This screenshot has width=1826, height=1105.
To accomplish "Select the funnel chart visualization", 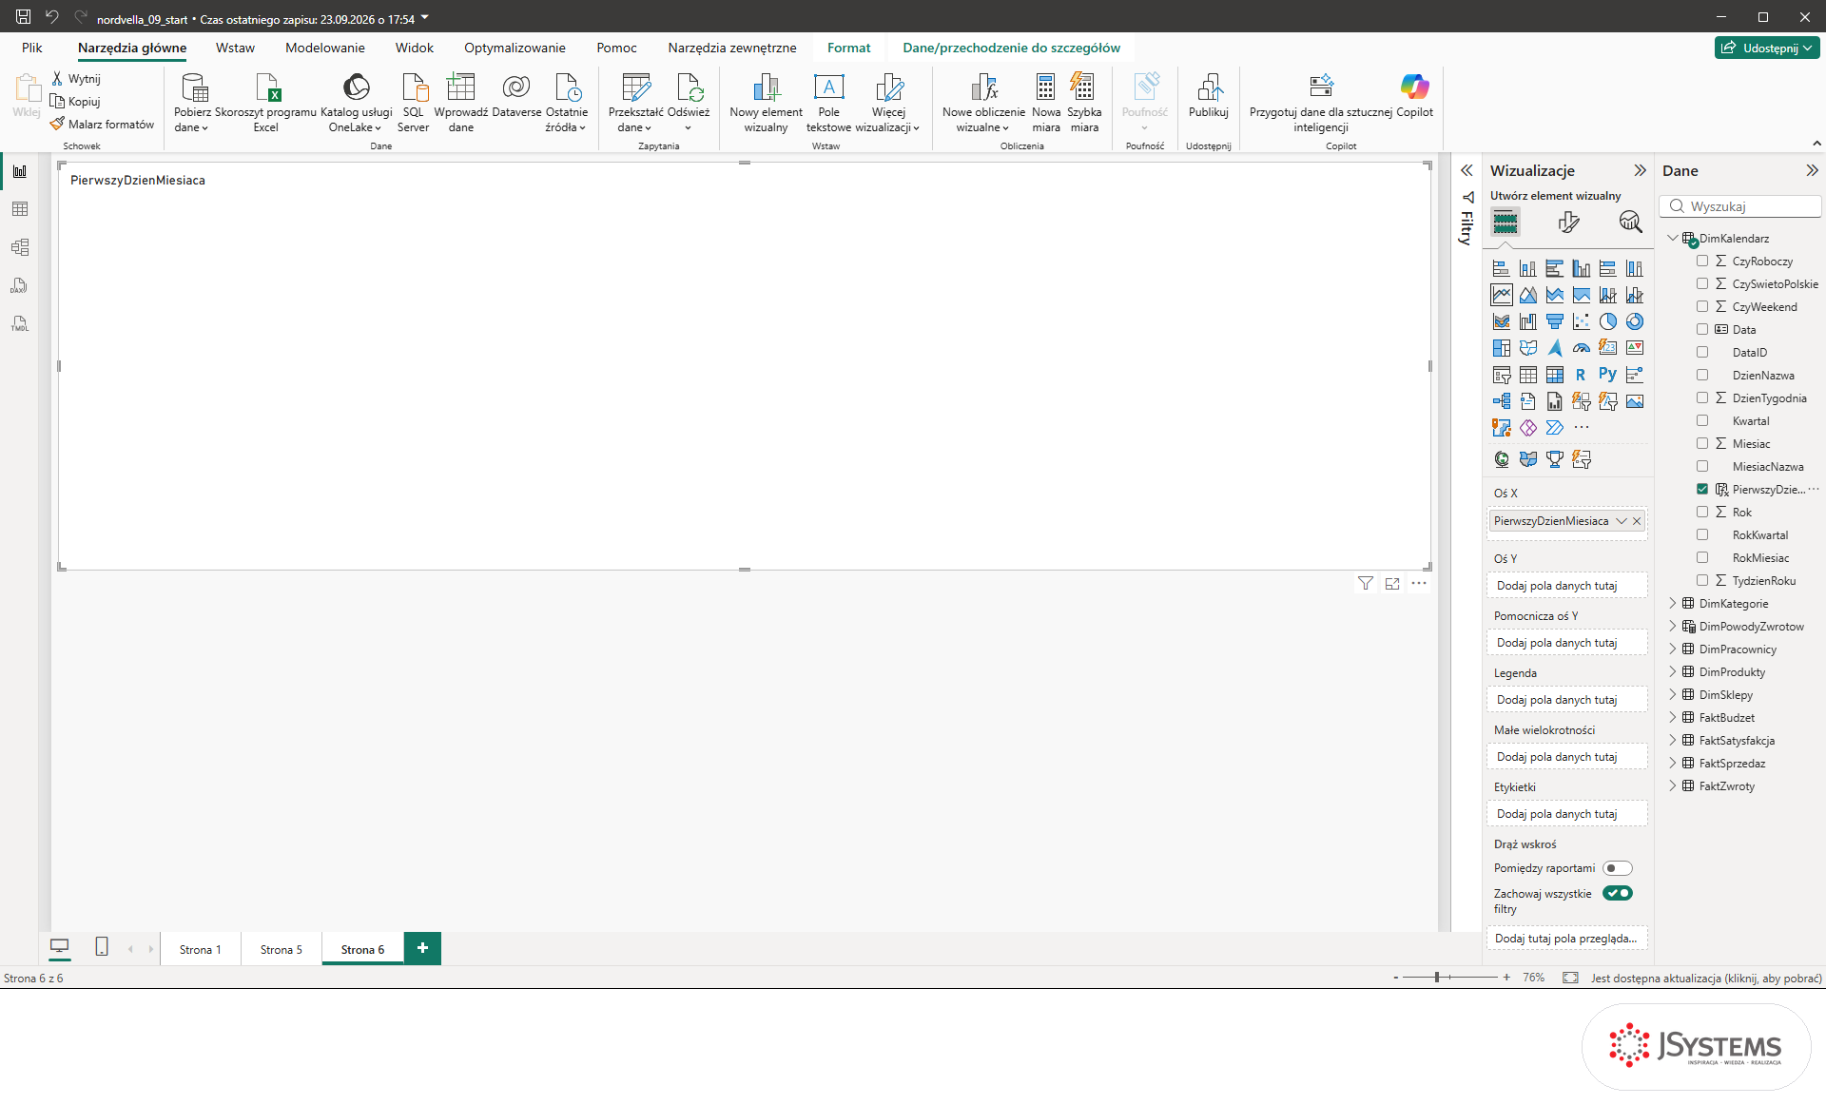I will (1554, 321).
